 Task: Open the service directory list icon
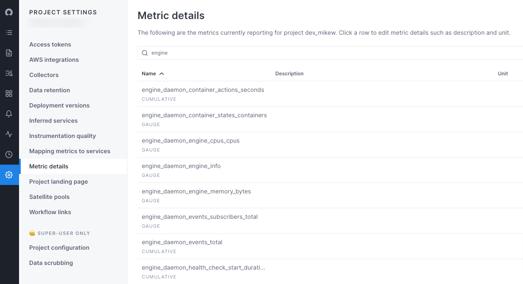pyautogui.click(x=9, y=33)
